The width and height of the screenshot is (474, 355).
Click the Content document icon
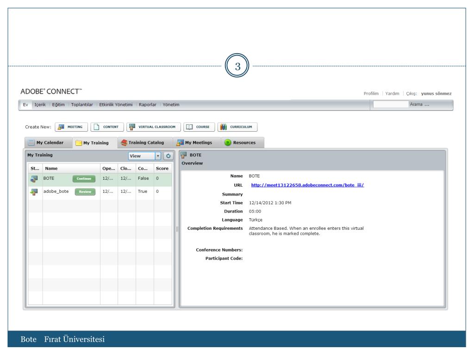pos(96,127)
